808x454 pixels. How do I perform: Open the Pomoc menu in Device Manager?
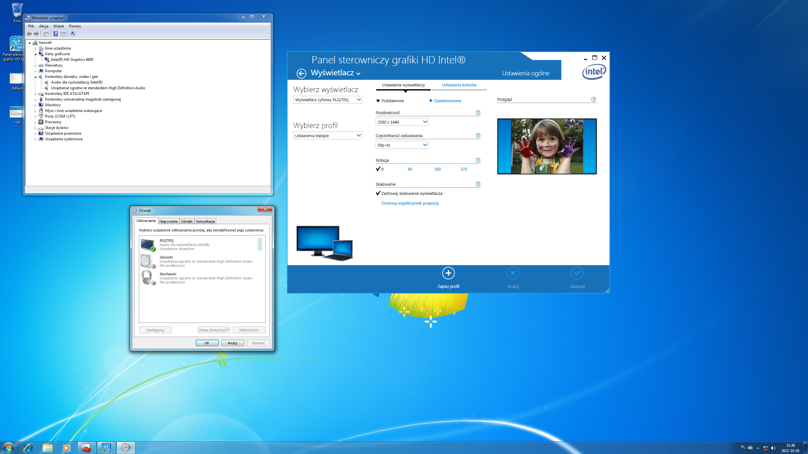click(x=75, y=26)
